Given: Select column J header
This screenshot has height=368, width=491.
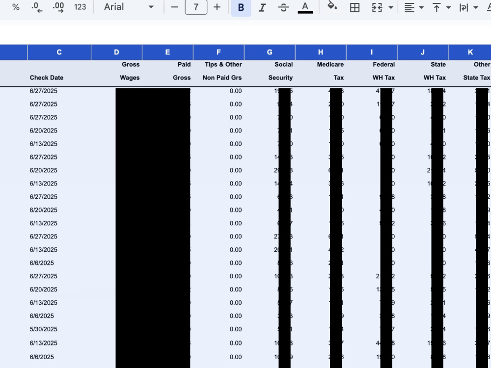Looking at the screenshot, I should click(423, 53).
